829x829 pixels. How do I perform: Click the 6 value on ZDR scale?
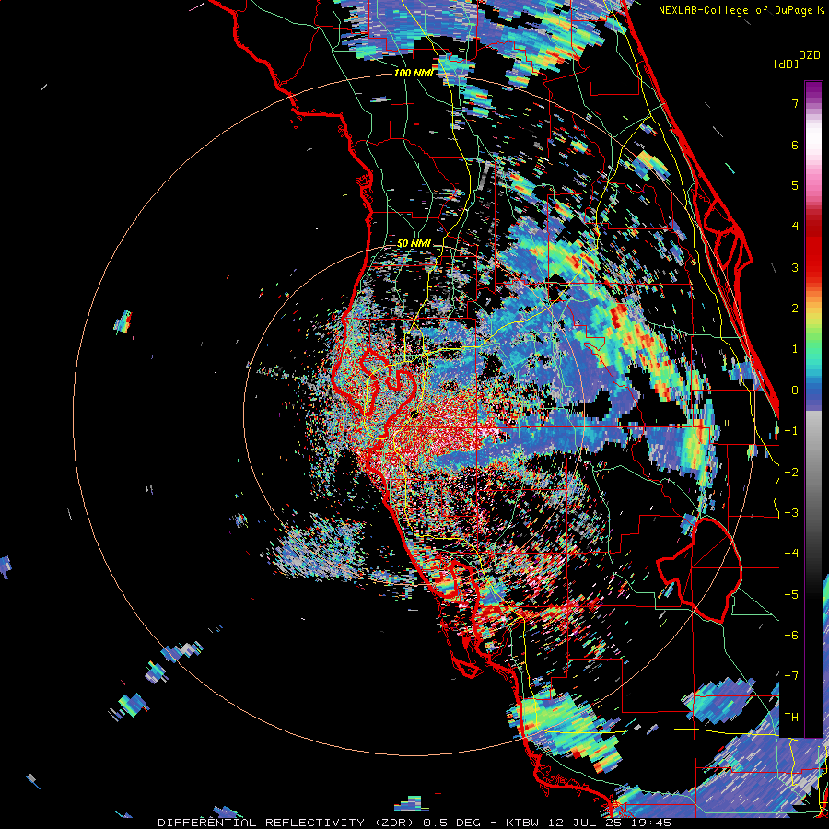(795, 145)
